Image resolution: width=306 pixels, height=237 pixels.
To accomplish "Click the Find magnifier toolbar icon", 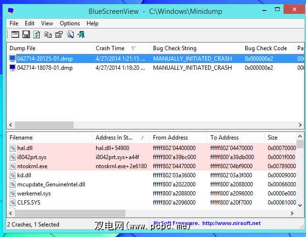I will [x=70, y=34].
